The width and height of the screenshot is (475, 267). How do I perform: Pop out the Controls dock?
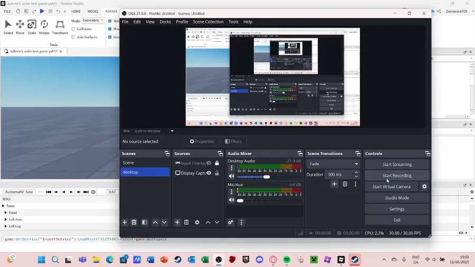tap(427, 154)
